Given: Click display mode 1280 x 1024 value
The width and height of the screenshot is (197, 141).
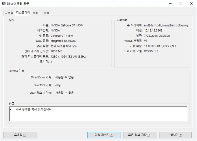Looking at the screenshot, I should [68, 57].
